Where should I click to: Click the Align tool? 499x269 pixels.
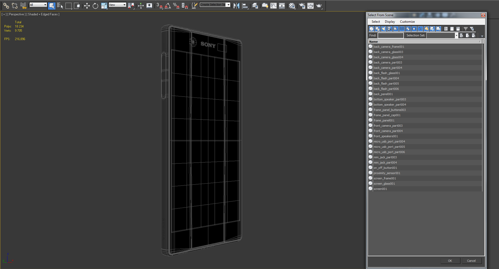245,5
